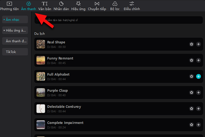Open the Nhãn dán stickers panel
Screen dimensions: 205x137
[x=61, y=6]
